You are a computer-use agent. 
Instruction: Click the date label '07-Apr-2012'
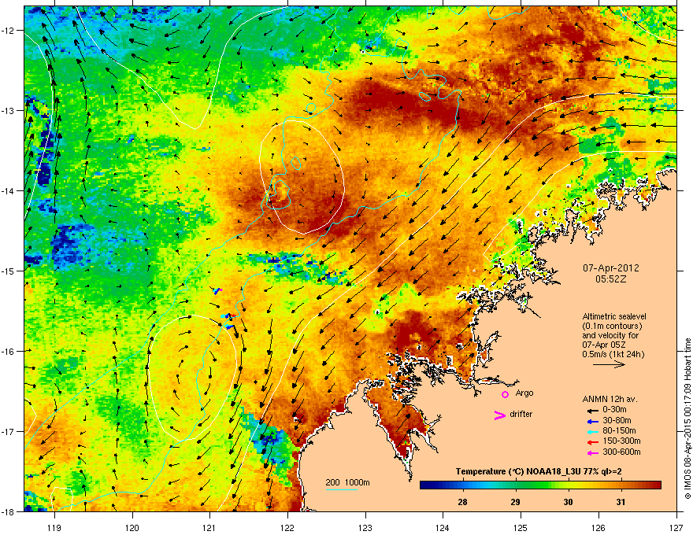611,268
